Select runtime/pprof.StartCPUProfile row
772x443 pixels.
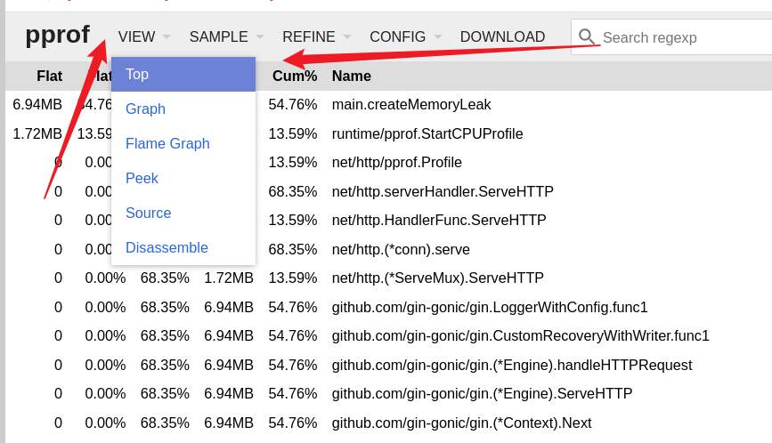[427, 133]
